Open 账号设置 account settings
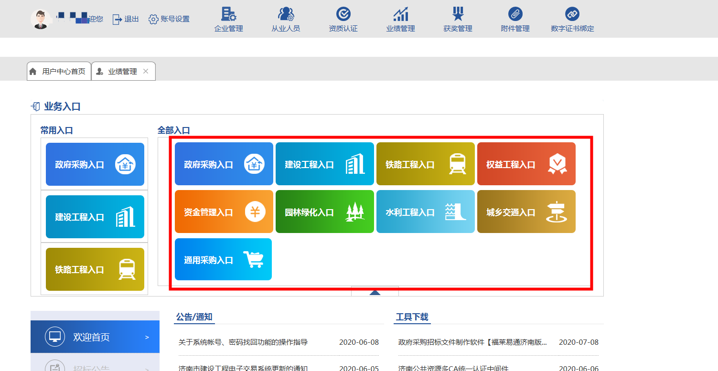The height and width of the screenshot is (371, 718). click(169, 19)
